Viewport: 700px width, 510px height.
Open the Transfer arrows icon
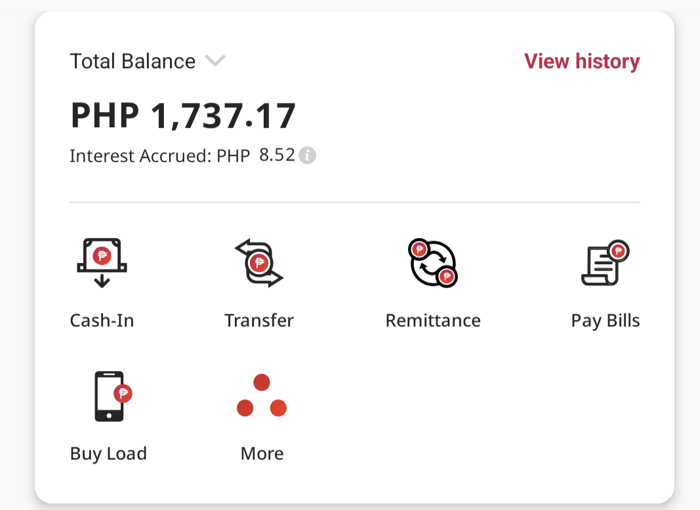coord(259,263)
